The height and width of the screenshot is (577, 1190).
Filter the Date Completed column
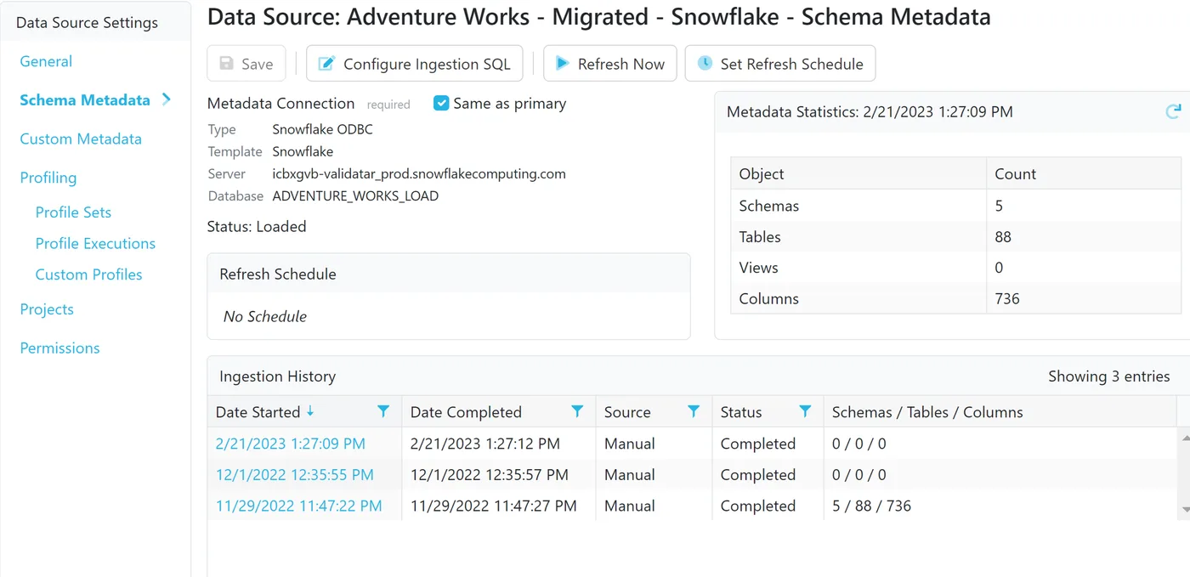click(577, 411)
